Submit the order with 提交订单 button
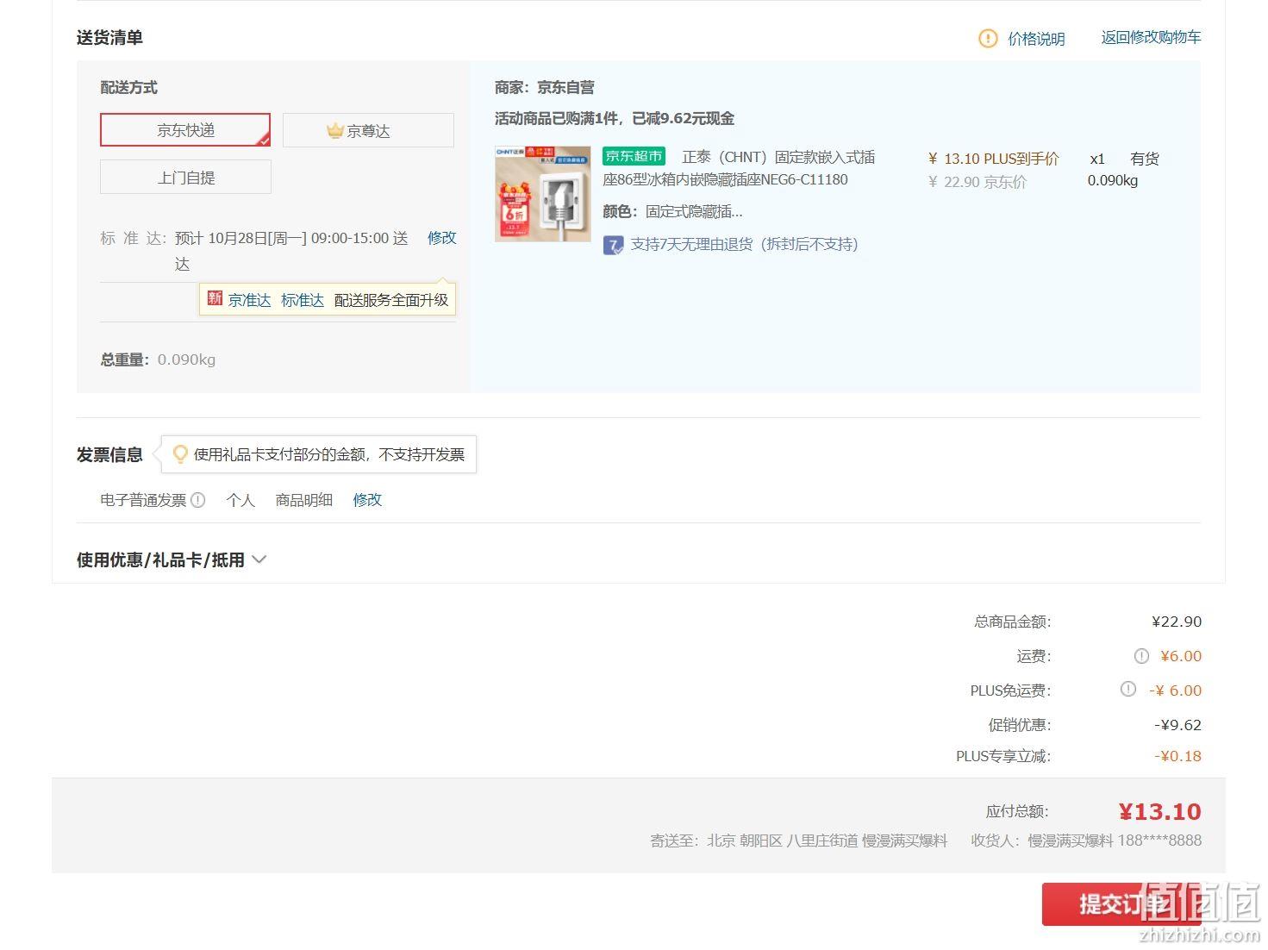 click(1121, 903)
